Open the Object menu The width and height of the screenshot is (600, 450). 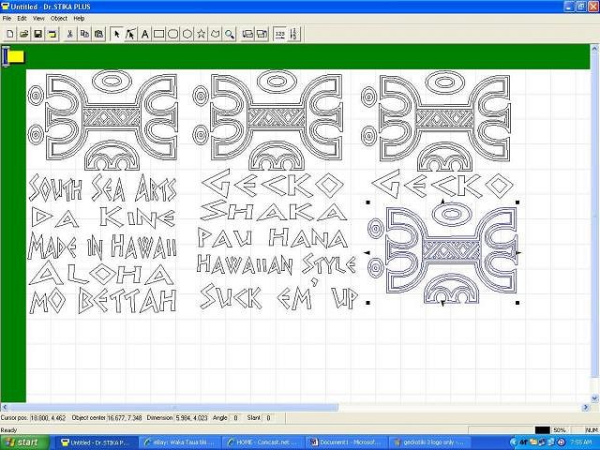coord(59,18)
